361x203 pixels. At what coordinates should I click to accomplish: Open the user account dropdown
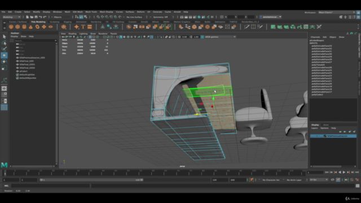point(270,17)
